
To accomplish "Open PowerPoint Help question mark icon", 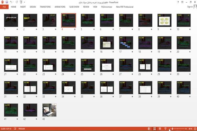I will pos(178,2).
